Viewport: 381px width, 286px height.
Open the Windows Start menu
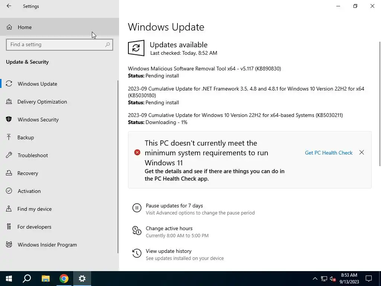click(x=9, y=279)
